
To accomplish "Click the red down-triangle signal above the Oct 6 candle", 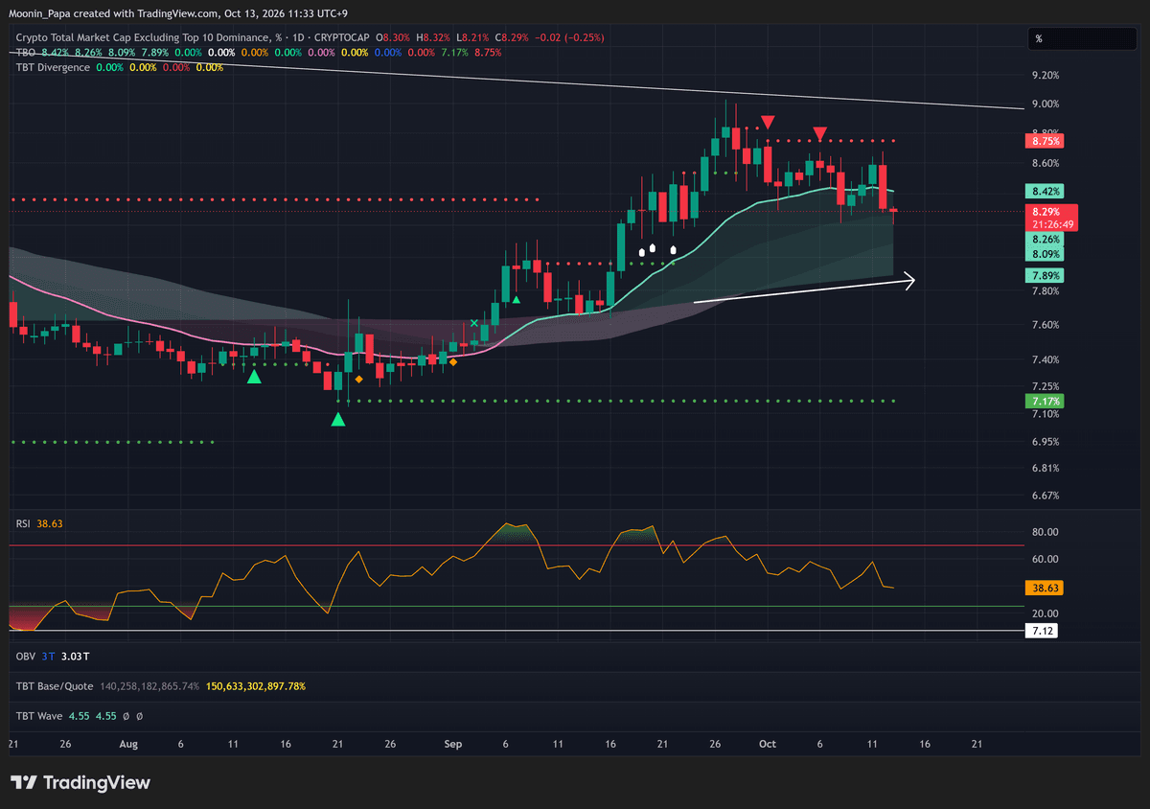I will click(820, 132).
